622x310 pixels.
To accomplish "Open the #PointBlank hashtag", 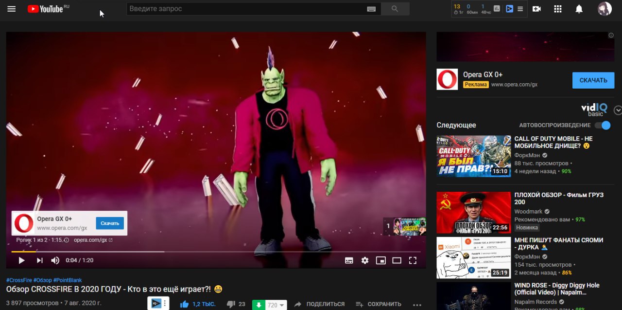I will [x=68, y=280].
